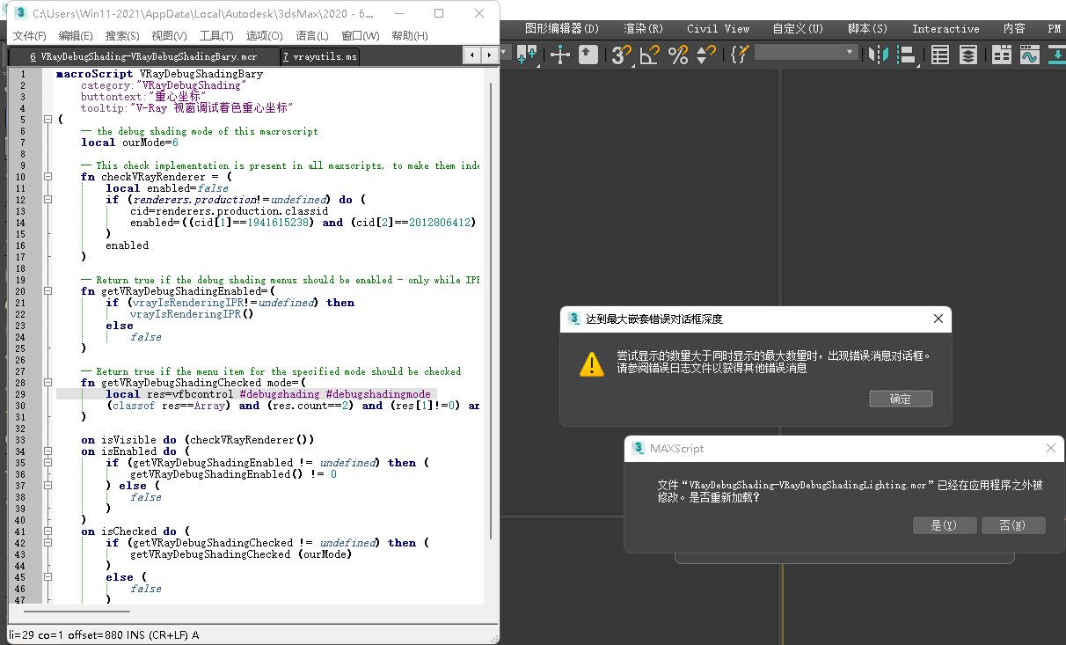Collapse fold marker for fn checkVRayRenderer
The width and height of the screenshot is (1066, 645).
(47, 177)
